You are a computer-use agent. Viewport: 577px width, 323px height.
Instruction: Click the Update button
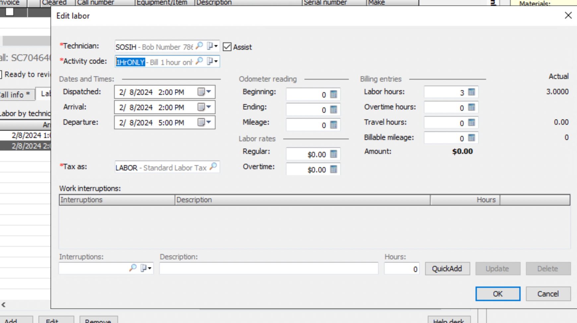click(x=498, y=269)
